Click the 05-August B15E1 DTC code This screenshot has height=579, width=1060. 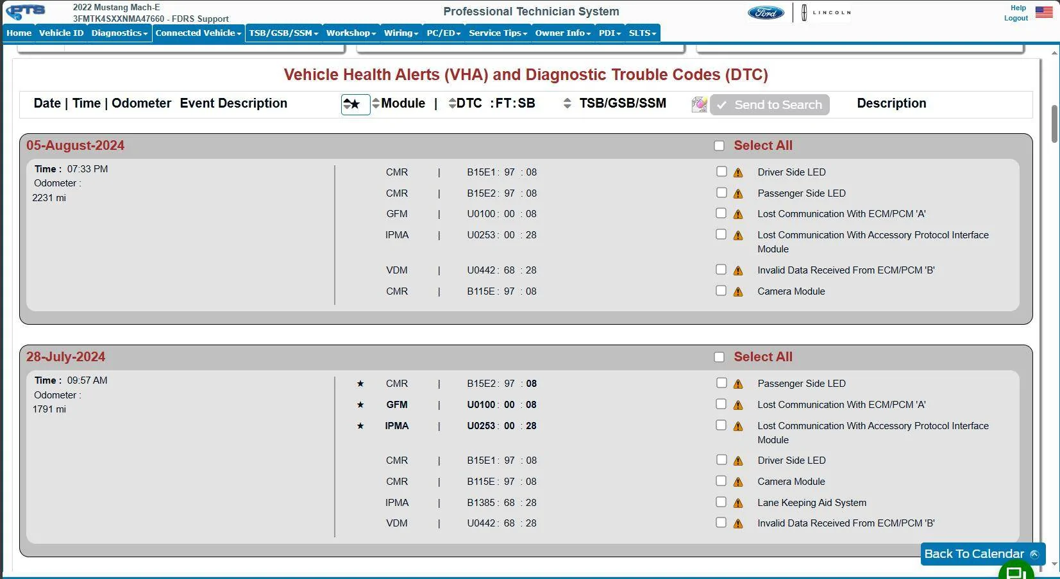point(481,172)
